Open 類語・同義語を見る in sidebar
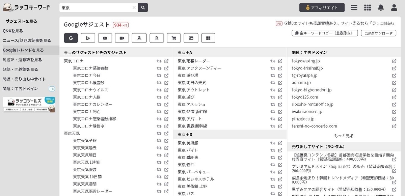Screen dimensions: 405x196 click(20, 69)
